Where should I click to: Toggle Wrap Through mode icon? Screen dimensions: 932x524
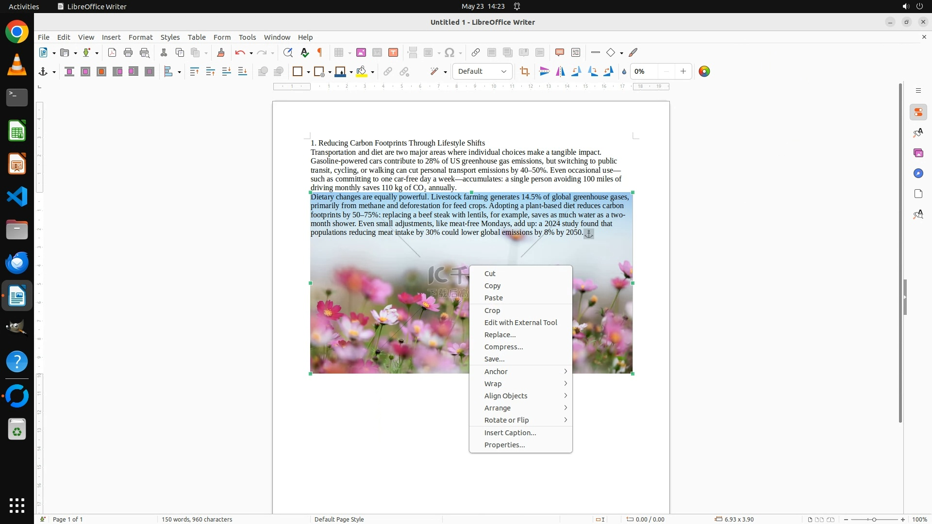[150, 72]
